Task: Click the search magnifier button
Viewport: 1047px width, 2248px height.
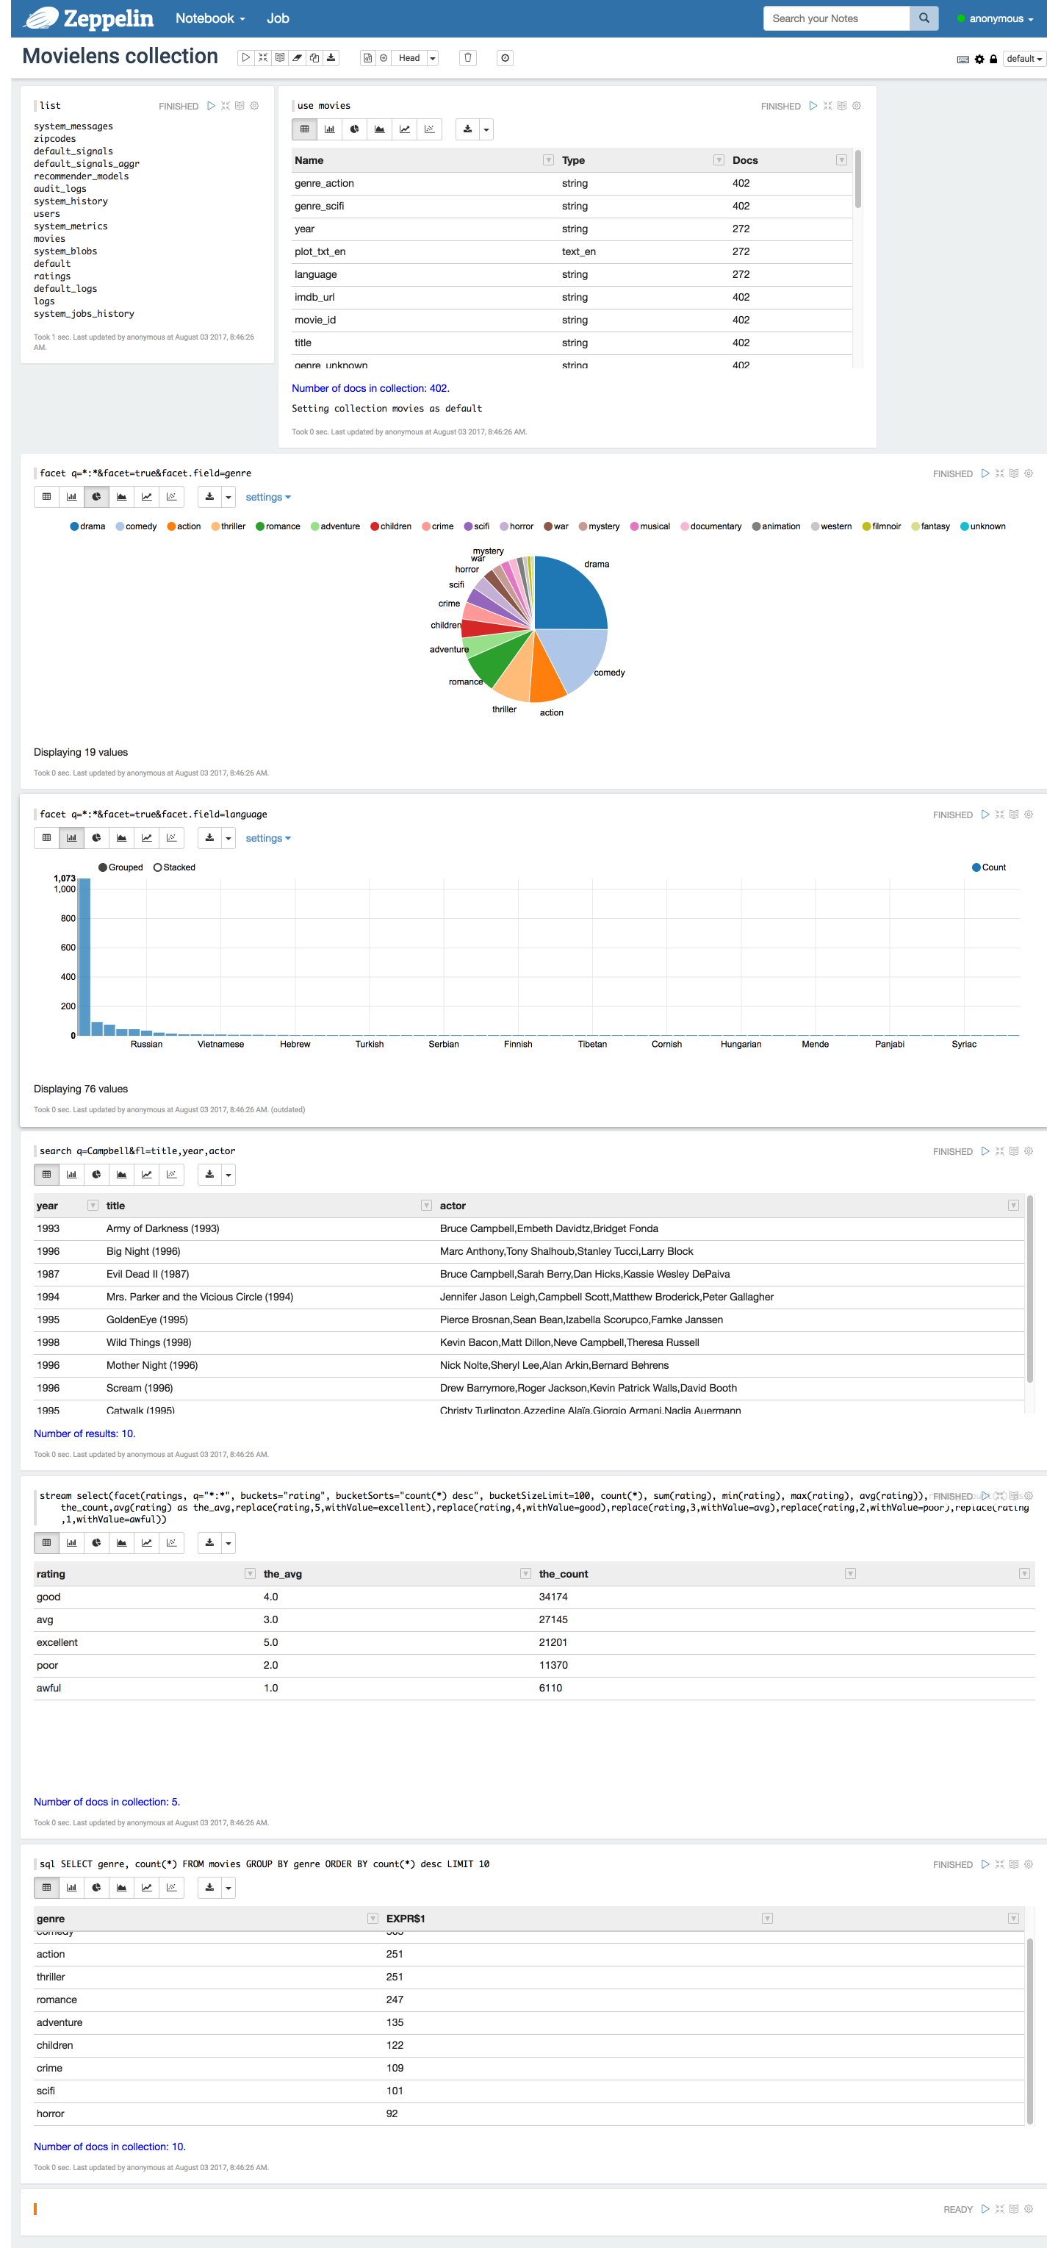Action: [x=924, y=18]
